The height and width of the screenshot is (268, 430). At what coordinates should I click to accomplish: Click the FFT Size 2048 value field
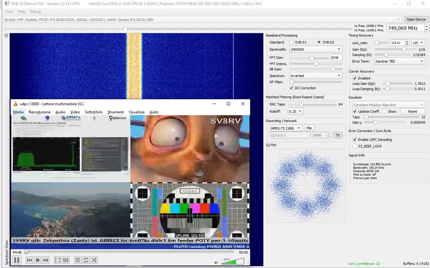click(x=335, y=58)
